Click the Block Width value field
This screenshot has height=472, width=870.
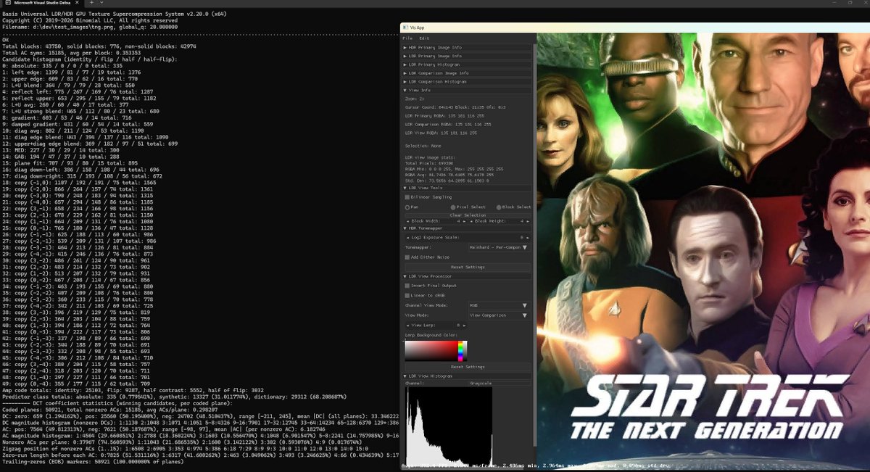(x=436, y=220)
